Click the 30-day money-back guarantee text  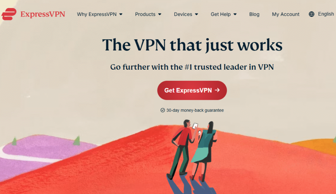coord(195,110)
